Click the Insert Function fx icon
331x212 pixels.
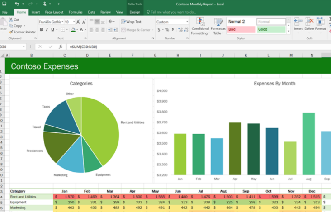61,47
